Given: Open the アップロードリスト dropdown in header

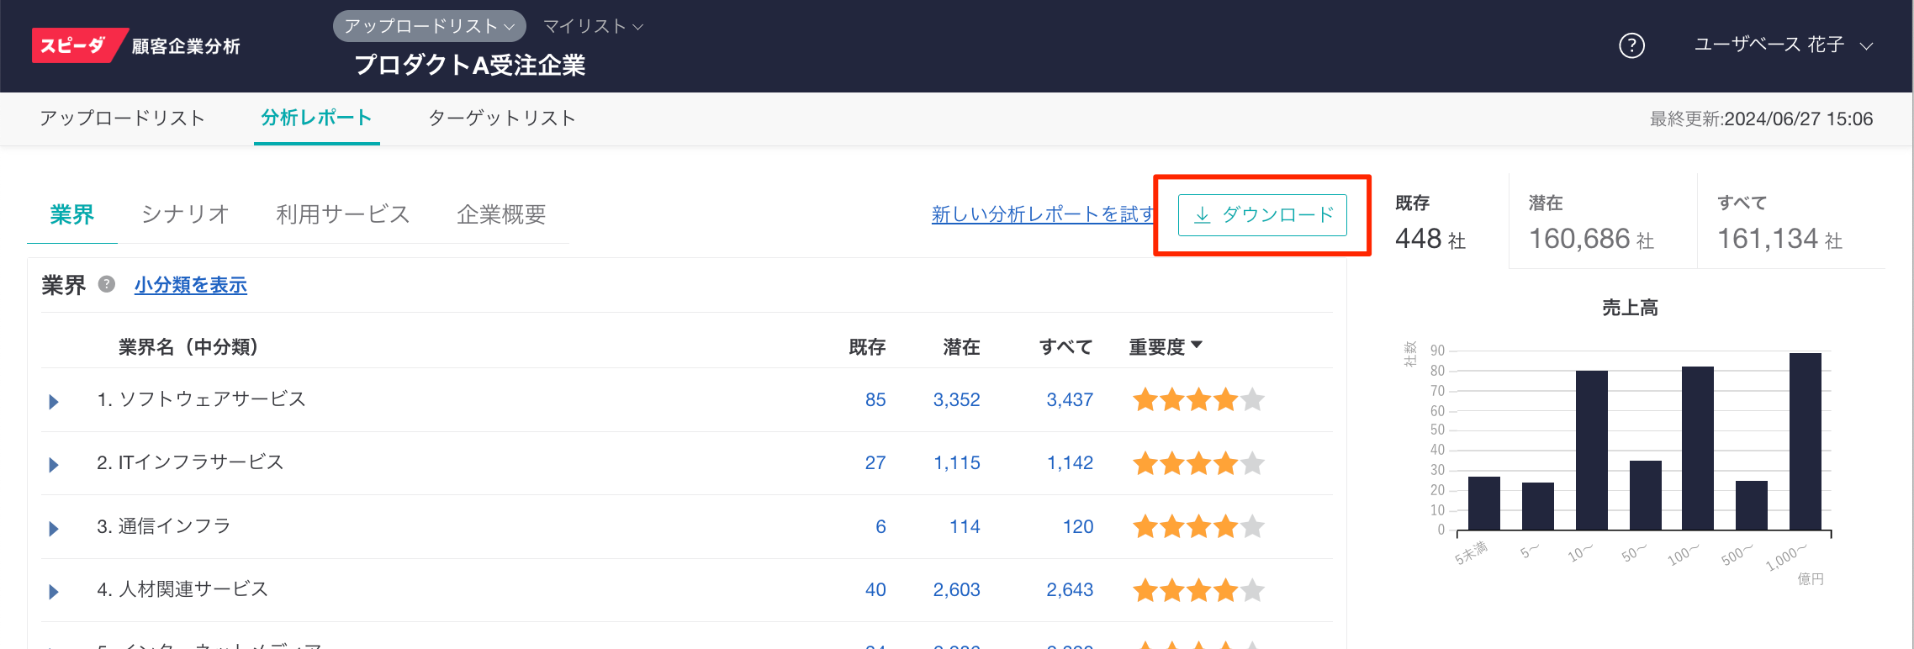Looking at the screenshot, I should [x=429, y=26].
